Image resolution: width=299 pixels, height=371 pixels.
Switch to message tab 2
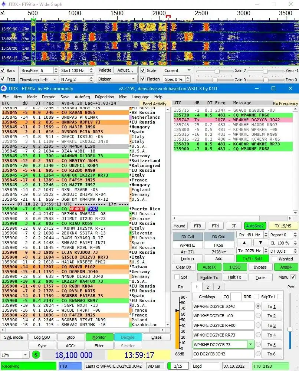point(208,287)
